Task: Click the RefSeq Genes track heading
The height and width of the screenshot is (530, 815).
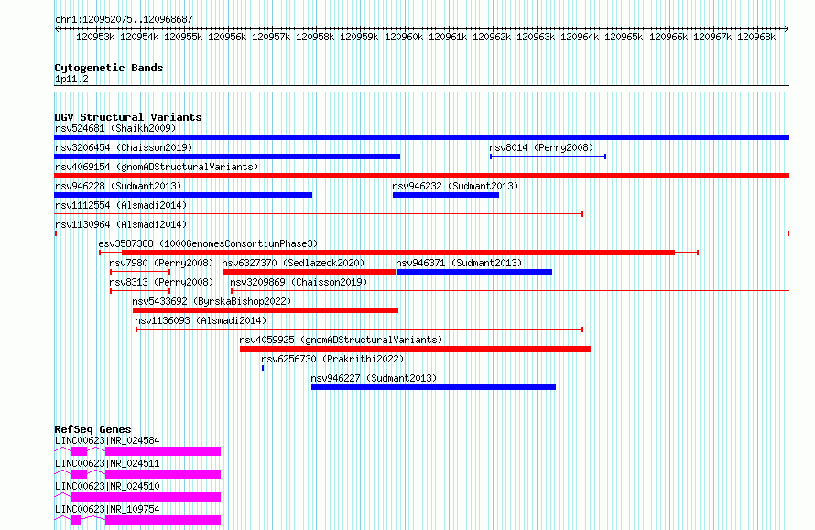Action: pyautogui.click(x=93, y=429)
